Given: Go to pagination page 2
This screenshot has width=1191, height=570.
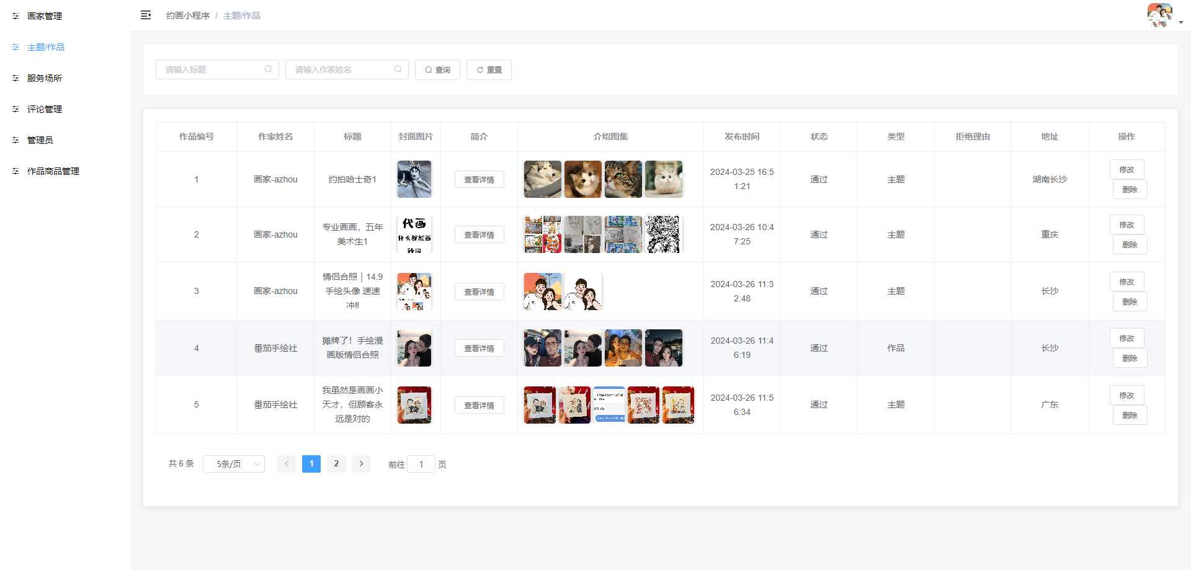Looking at the screenshot, I should click(336, 464).
